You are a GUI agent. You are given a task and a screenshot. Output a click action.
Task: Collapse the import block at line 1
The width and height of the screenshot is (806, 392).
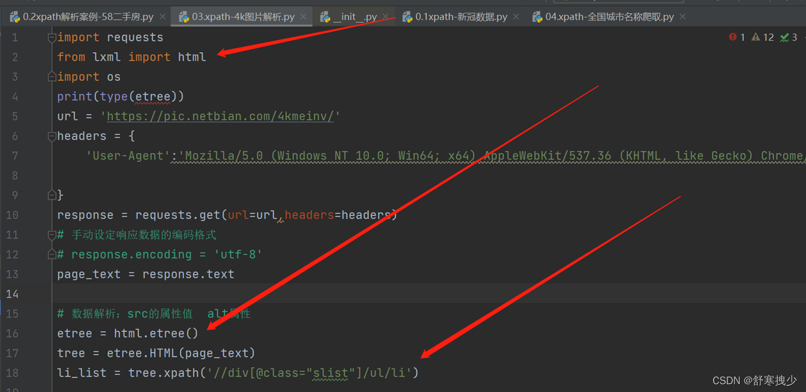pyautogui.click(x=51, y=37)
